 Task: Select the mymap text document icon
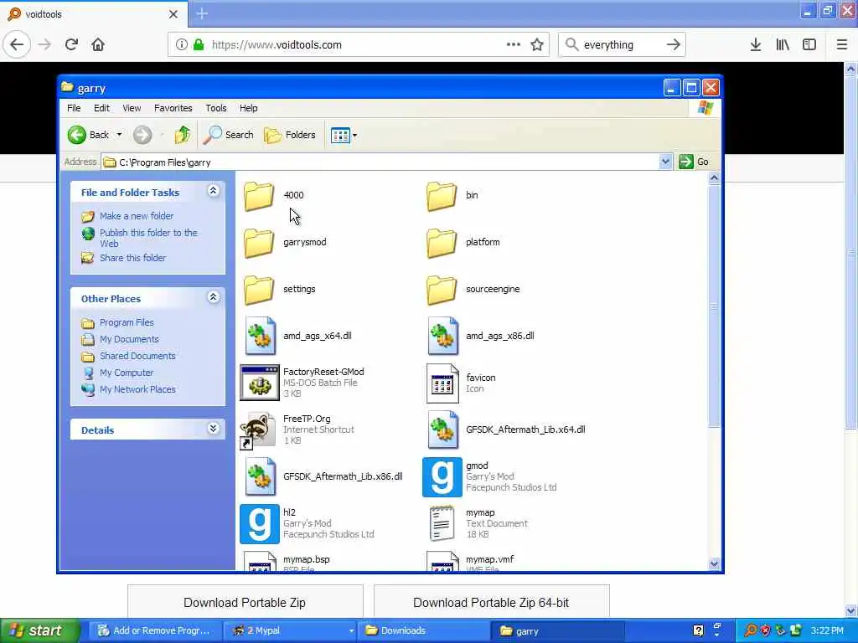coord(442,524)
